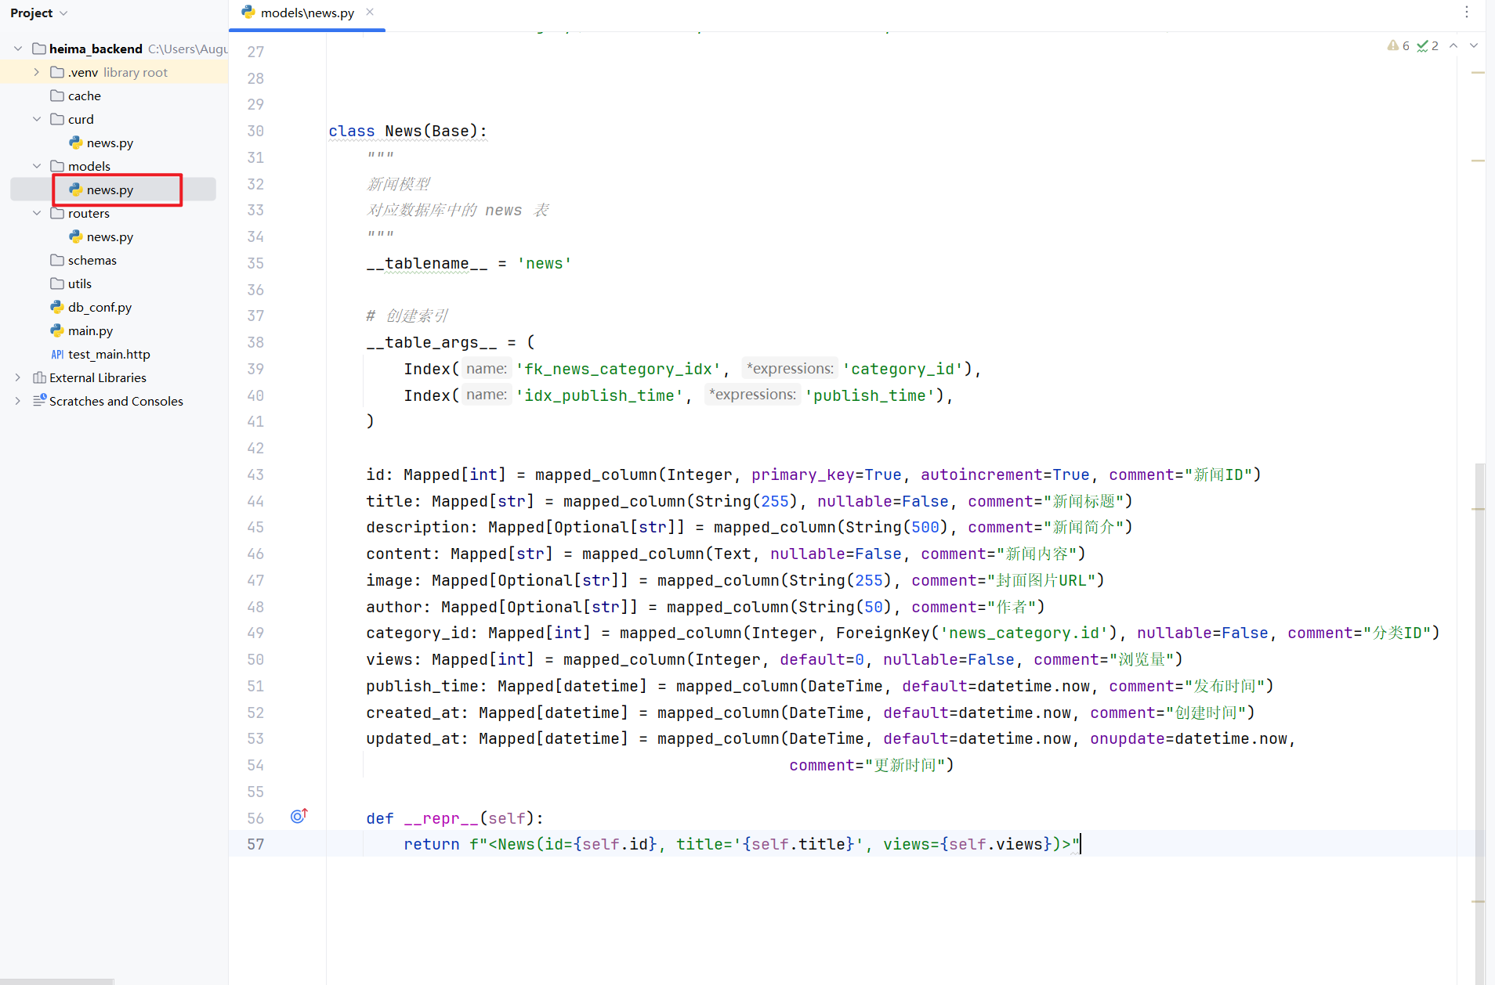This screenshot has height=985, width=1495.
Task: Select the schemas folder
Action: pos(92,260)
